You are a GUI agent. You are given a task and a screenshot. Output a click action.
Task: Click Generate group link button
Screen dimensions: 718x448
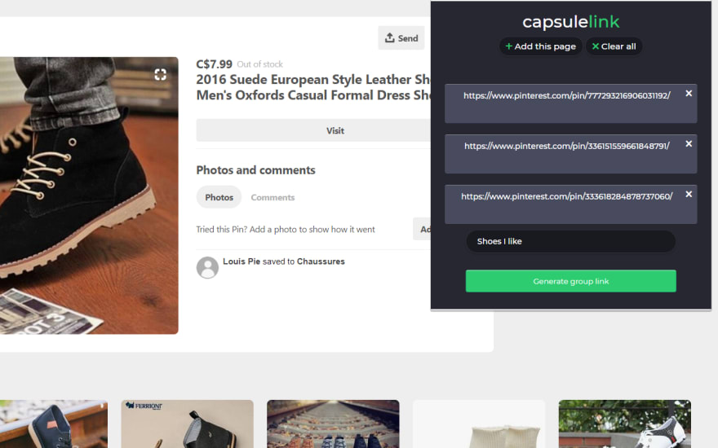point(570,281)
